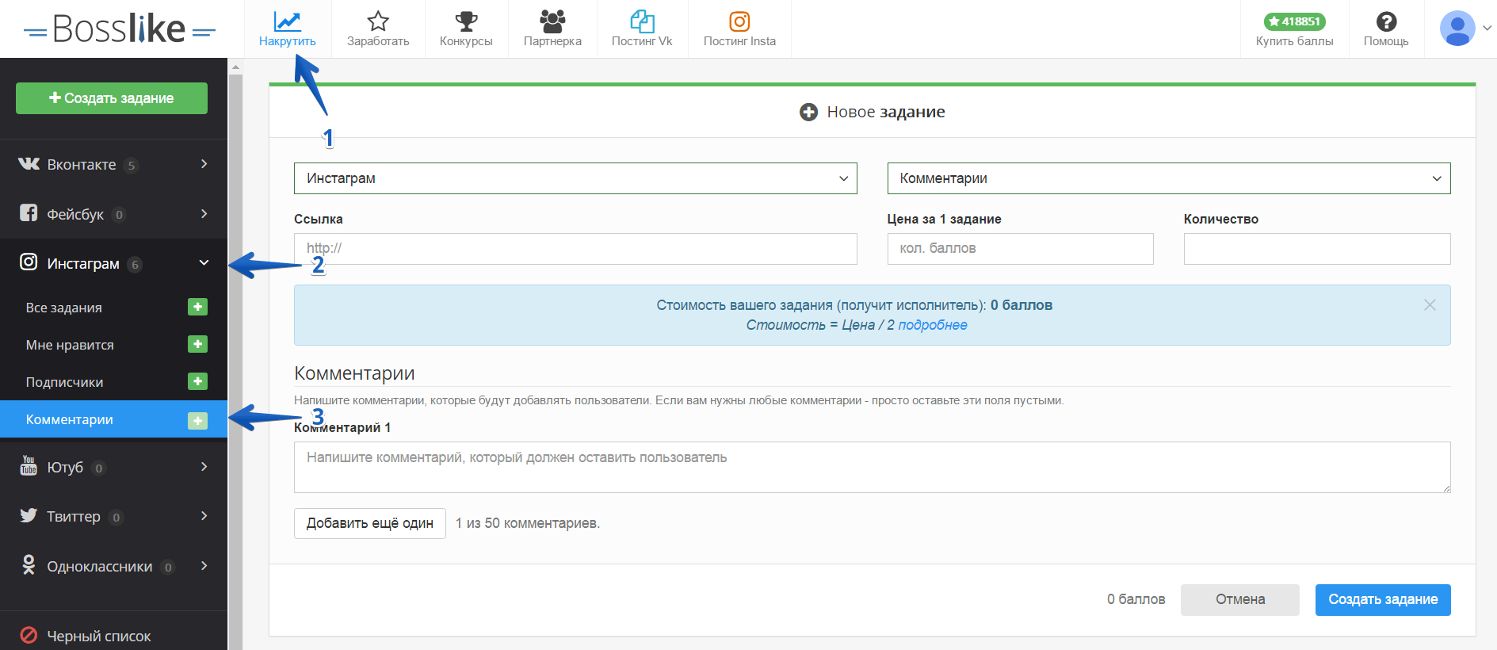Dismiss the cost info banner
1497x650 pixels.
pos(1430,305)
